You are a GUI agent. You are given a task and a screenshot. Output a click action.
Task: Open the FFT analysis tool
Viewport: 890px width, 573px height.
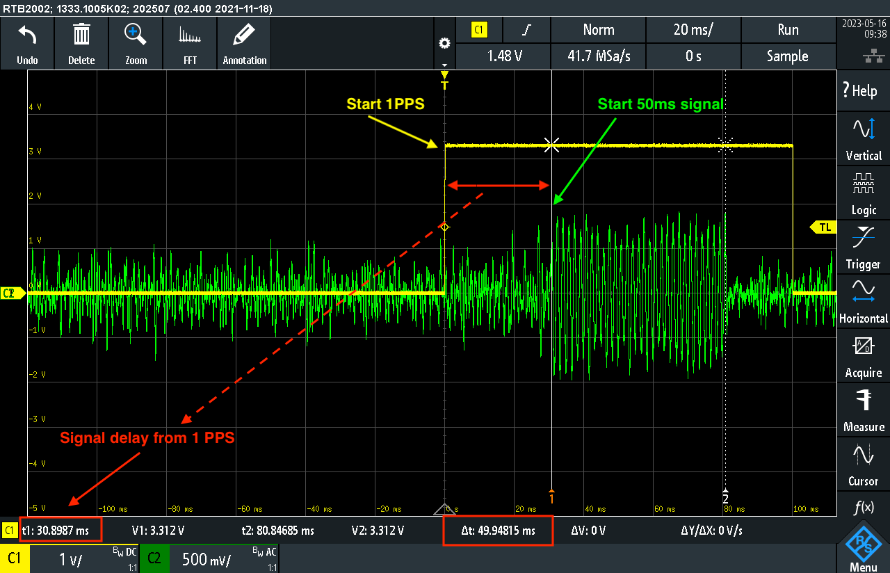point(190,43)
